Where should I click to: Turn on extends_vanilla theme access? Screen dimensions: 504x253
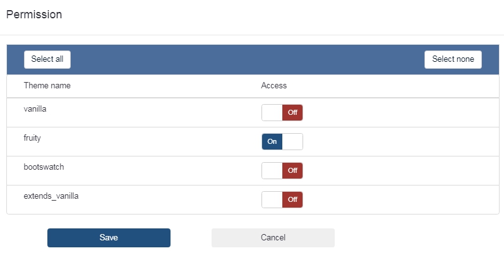[282, 200]
